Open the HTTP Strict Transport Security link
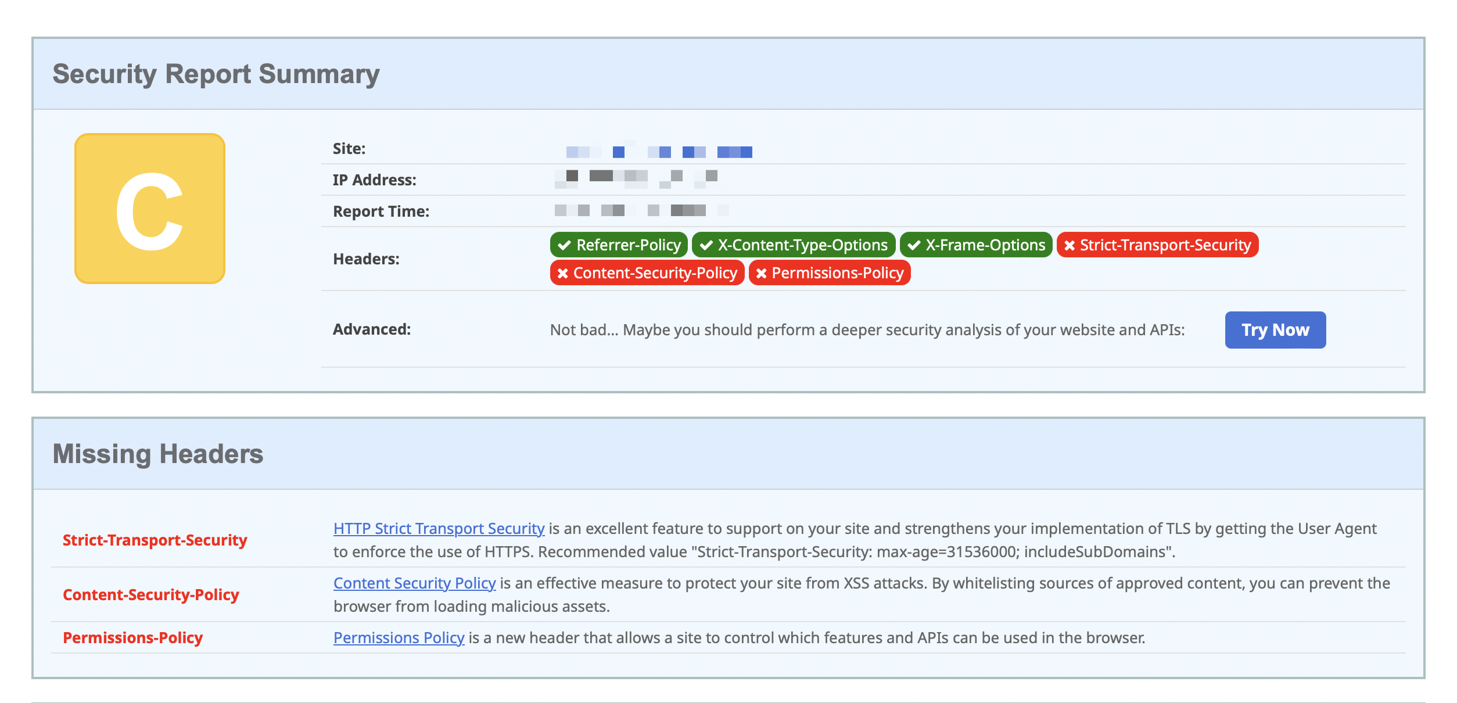Image resolution: width=1457 pixels, height=703 pixels. (x=439, y=529)
